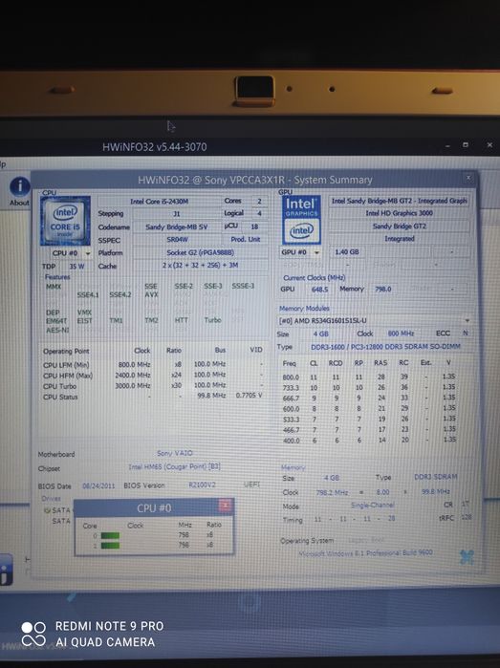The width and height of the screenshot is (500, 668).
Task: Click the Intel HM65 (Cougar Point) chipset value
Action: pos(174,466)
